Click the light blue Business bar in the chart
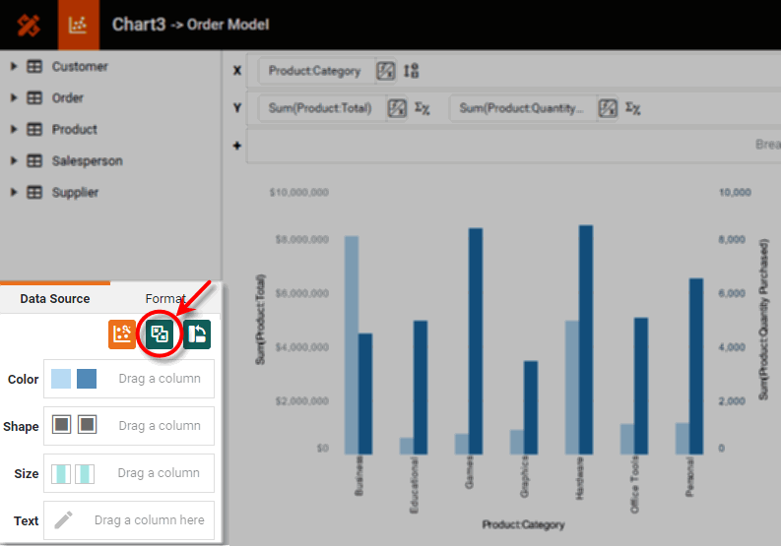Image resolution: width=781 pixels, height=546 pixels. pyautogui.click(x=352, y=345)
